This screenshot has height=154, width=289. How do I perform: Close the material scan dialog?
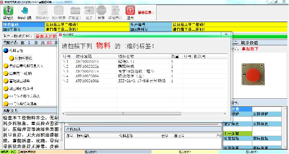coord(226,34)
